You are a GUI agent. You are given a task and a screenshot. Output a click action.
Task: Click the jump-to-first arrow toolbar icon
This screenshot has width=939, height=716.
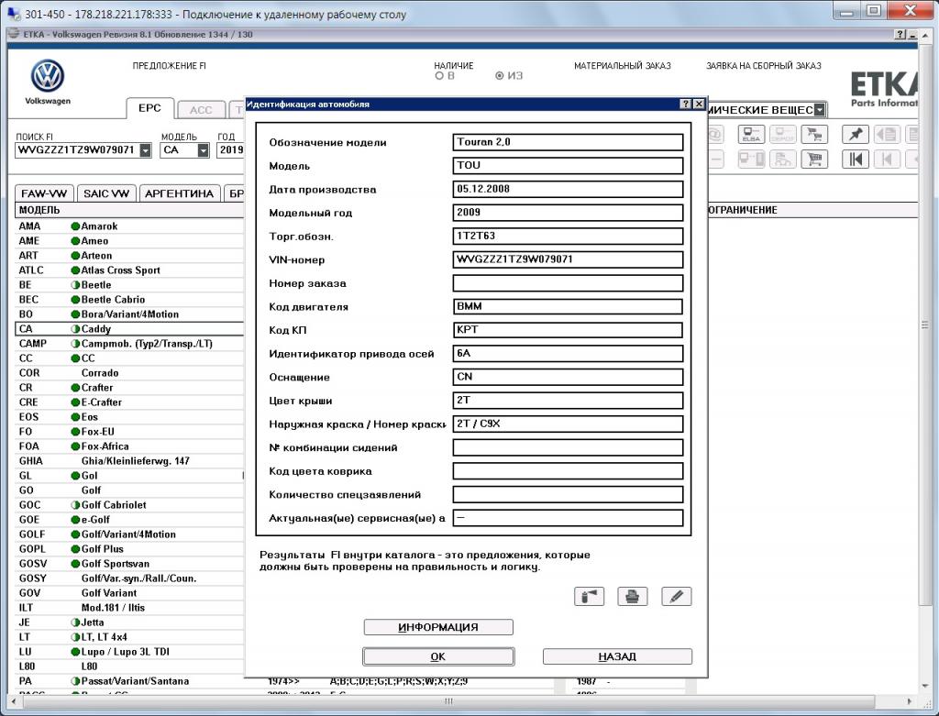click(x=856, y=160)
